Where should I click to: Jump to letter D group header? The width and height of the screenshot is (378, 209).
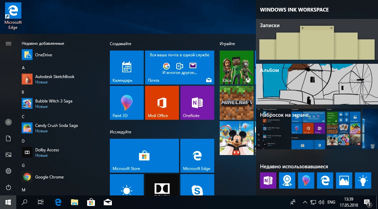point(23,141)
